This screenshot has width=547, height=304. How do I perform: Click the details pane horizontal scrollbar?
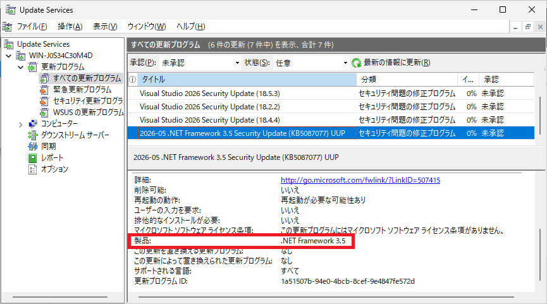point(326,298)
